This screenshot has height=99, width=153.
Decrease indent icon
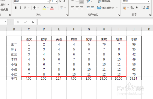tap(88, 8)
